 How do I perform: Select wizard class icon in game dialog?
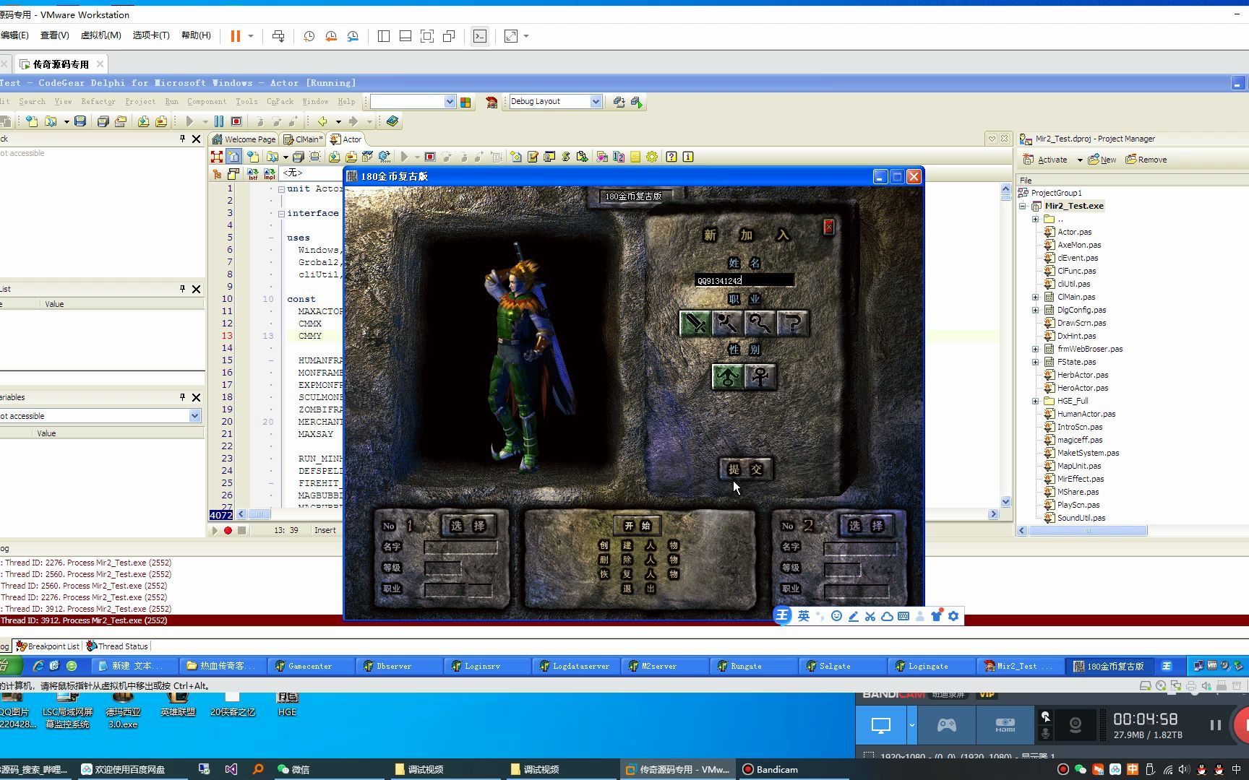coord(727,324)
